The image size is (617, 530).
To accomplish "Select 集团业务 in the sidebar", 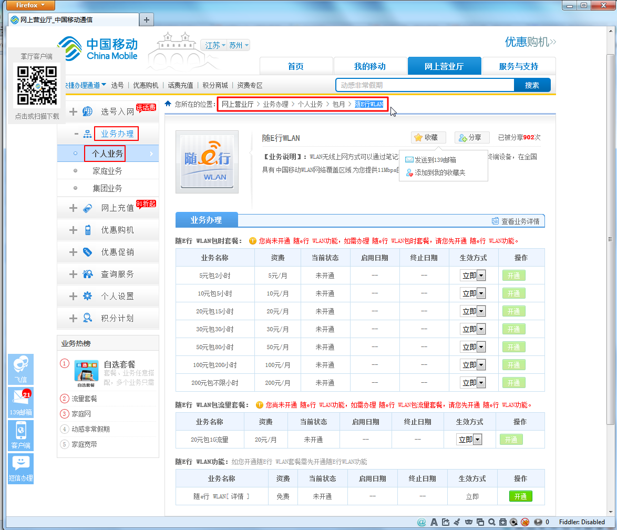I will [108, 188].
